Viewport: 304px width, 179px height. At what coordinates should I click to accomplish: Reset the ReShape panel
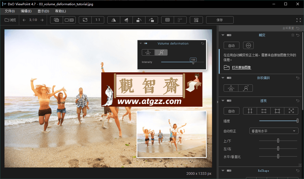point(298,171)
